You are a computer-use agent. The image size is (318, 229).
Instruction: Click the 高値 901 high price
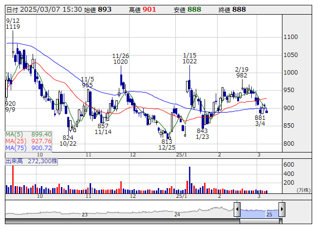click(x=143, y=10)
